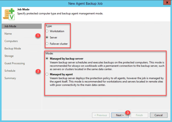Click the 'Mode:' label
The height and width of the screenshot is (122, 172).
pos(49,53)
